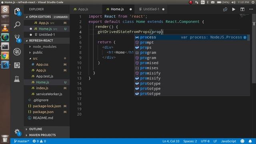Image resolution: width=256 pixels, height=144 pixels.
Task: Open the Explorer view in activity bar
Action: [17, 12]
